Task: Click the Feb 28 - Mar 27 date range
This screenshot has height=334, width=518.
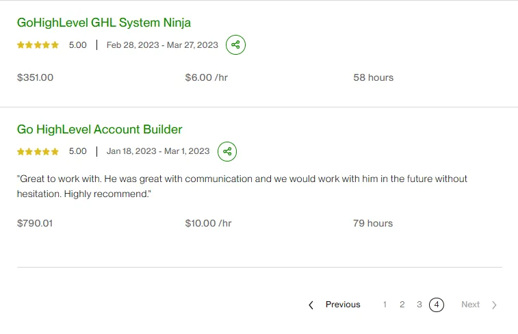Action: coord(162,45)
